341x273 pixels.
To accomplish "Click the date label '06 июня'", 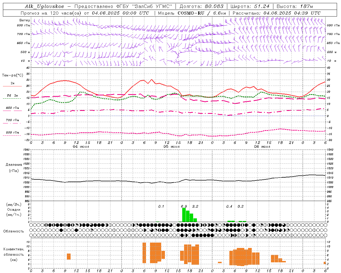I will point(262,147).
